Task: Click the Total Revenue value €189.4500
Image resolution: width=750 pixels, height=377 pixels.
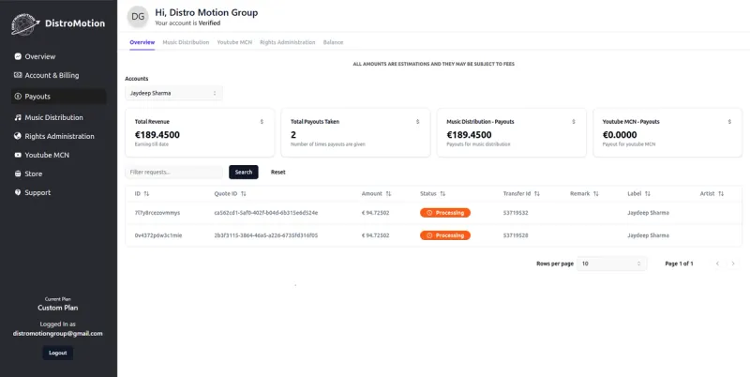Action: 157,135
